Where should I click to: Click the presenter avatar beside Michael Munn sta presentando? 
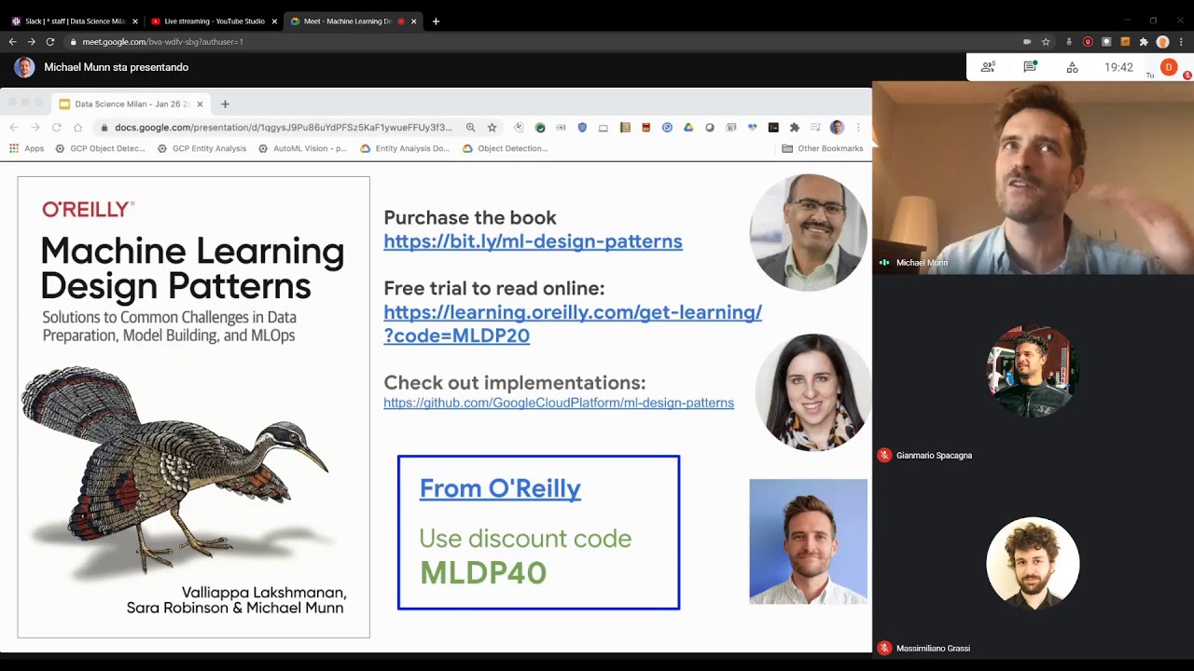click(25, 67)
